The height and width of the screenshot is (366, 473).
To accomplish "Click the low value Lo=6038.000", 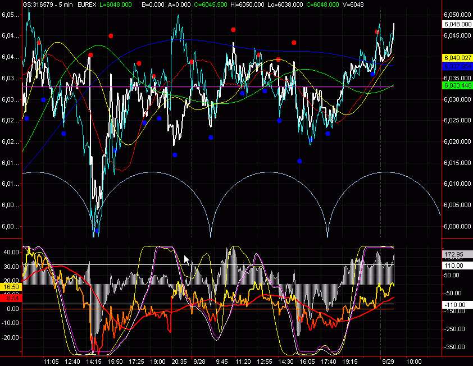I will [285, 4].
